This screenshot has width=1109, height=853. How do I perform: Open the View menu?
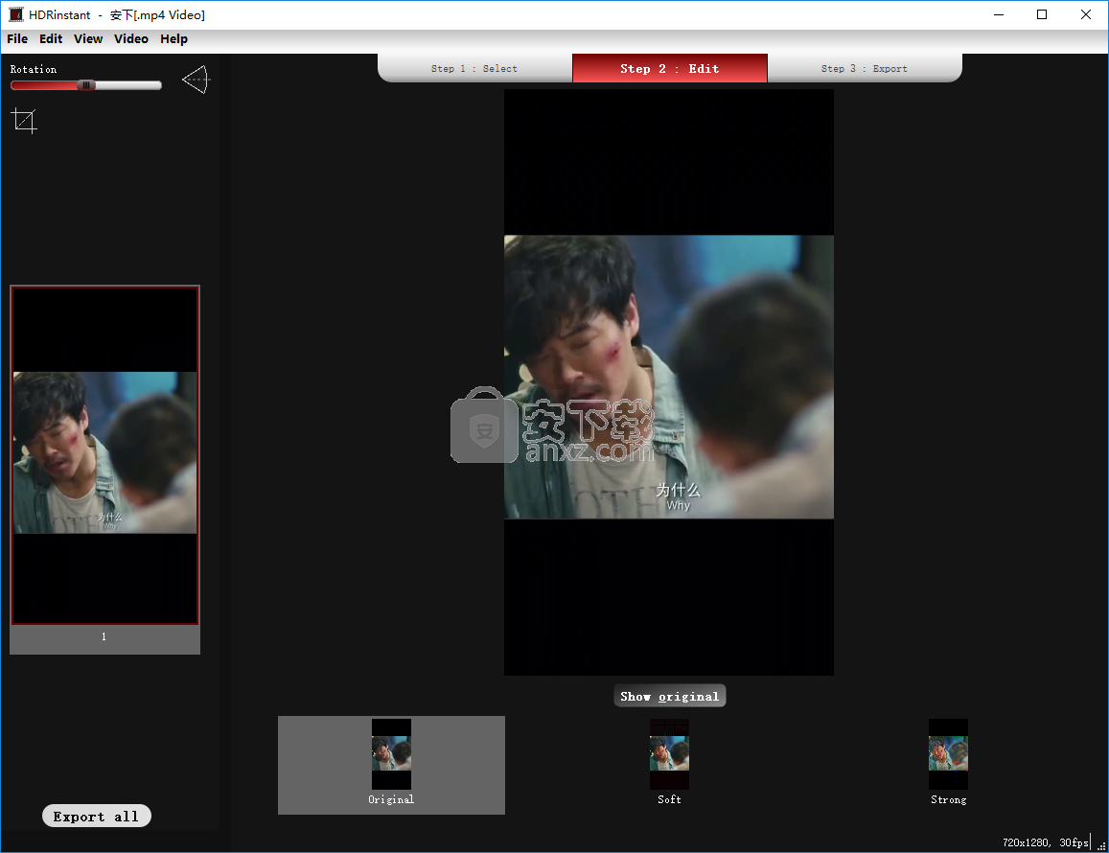tap(88, 39)
